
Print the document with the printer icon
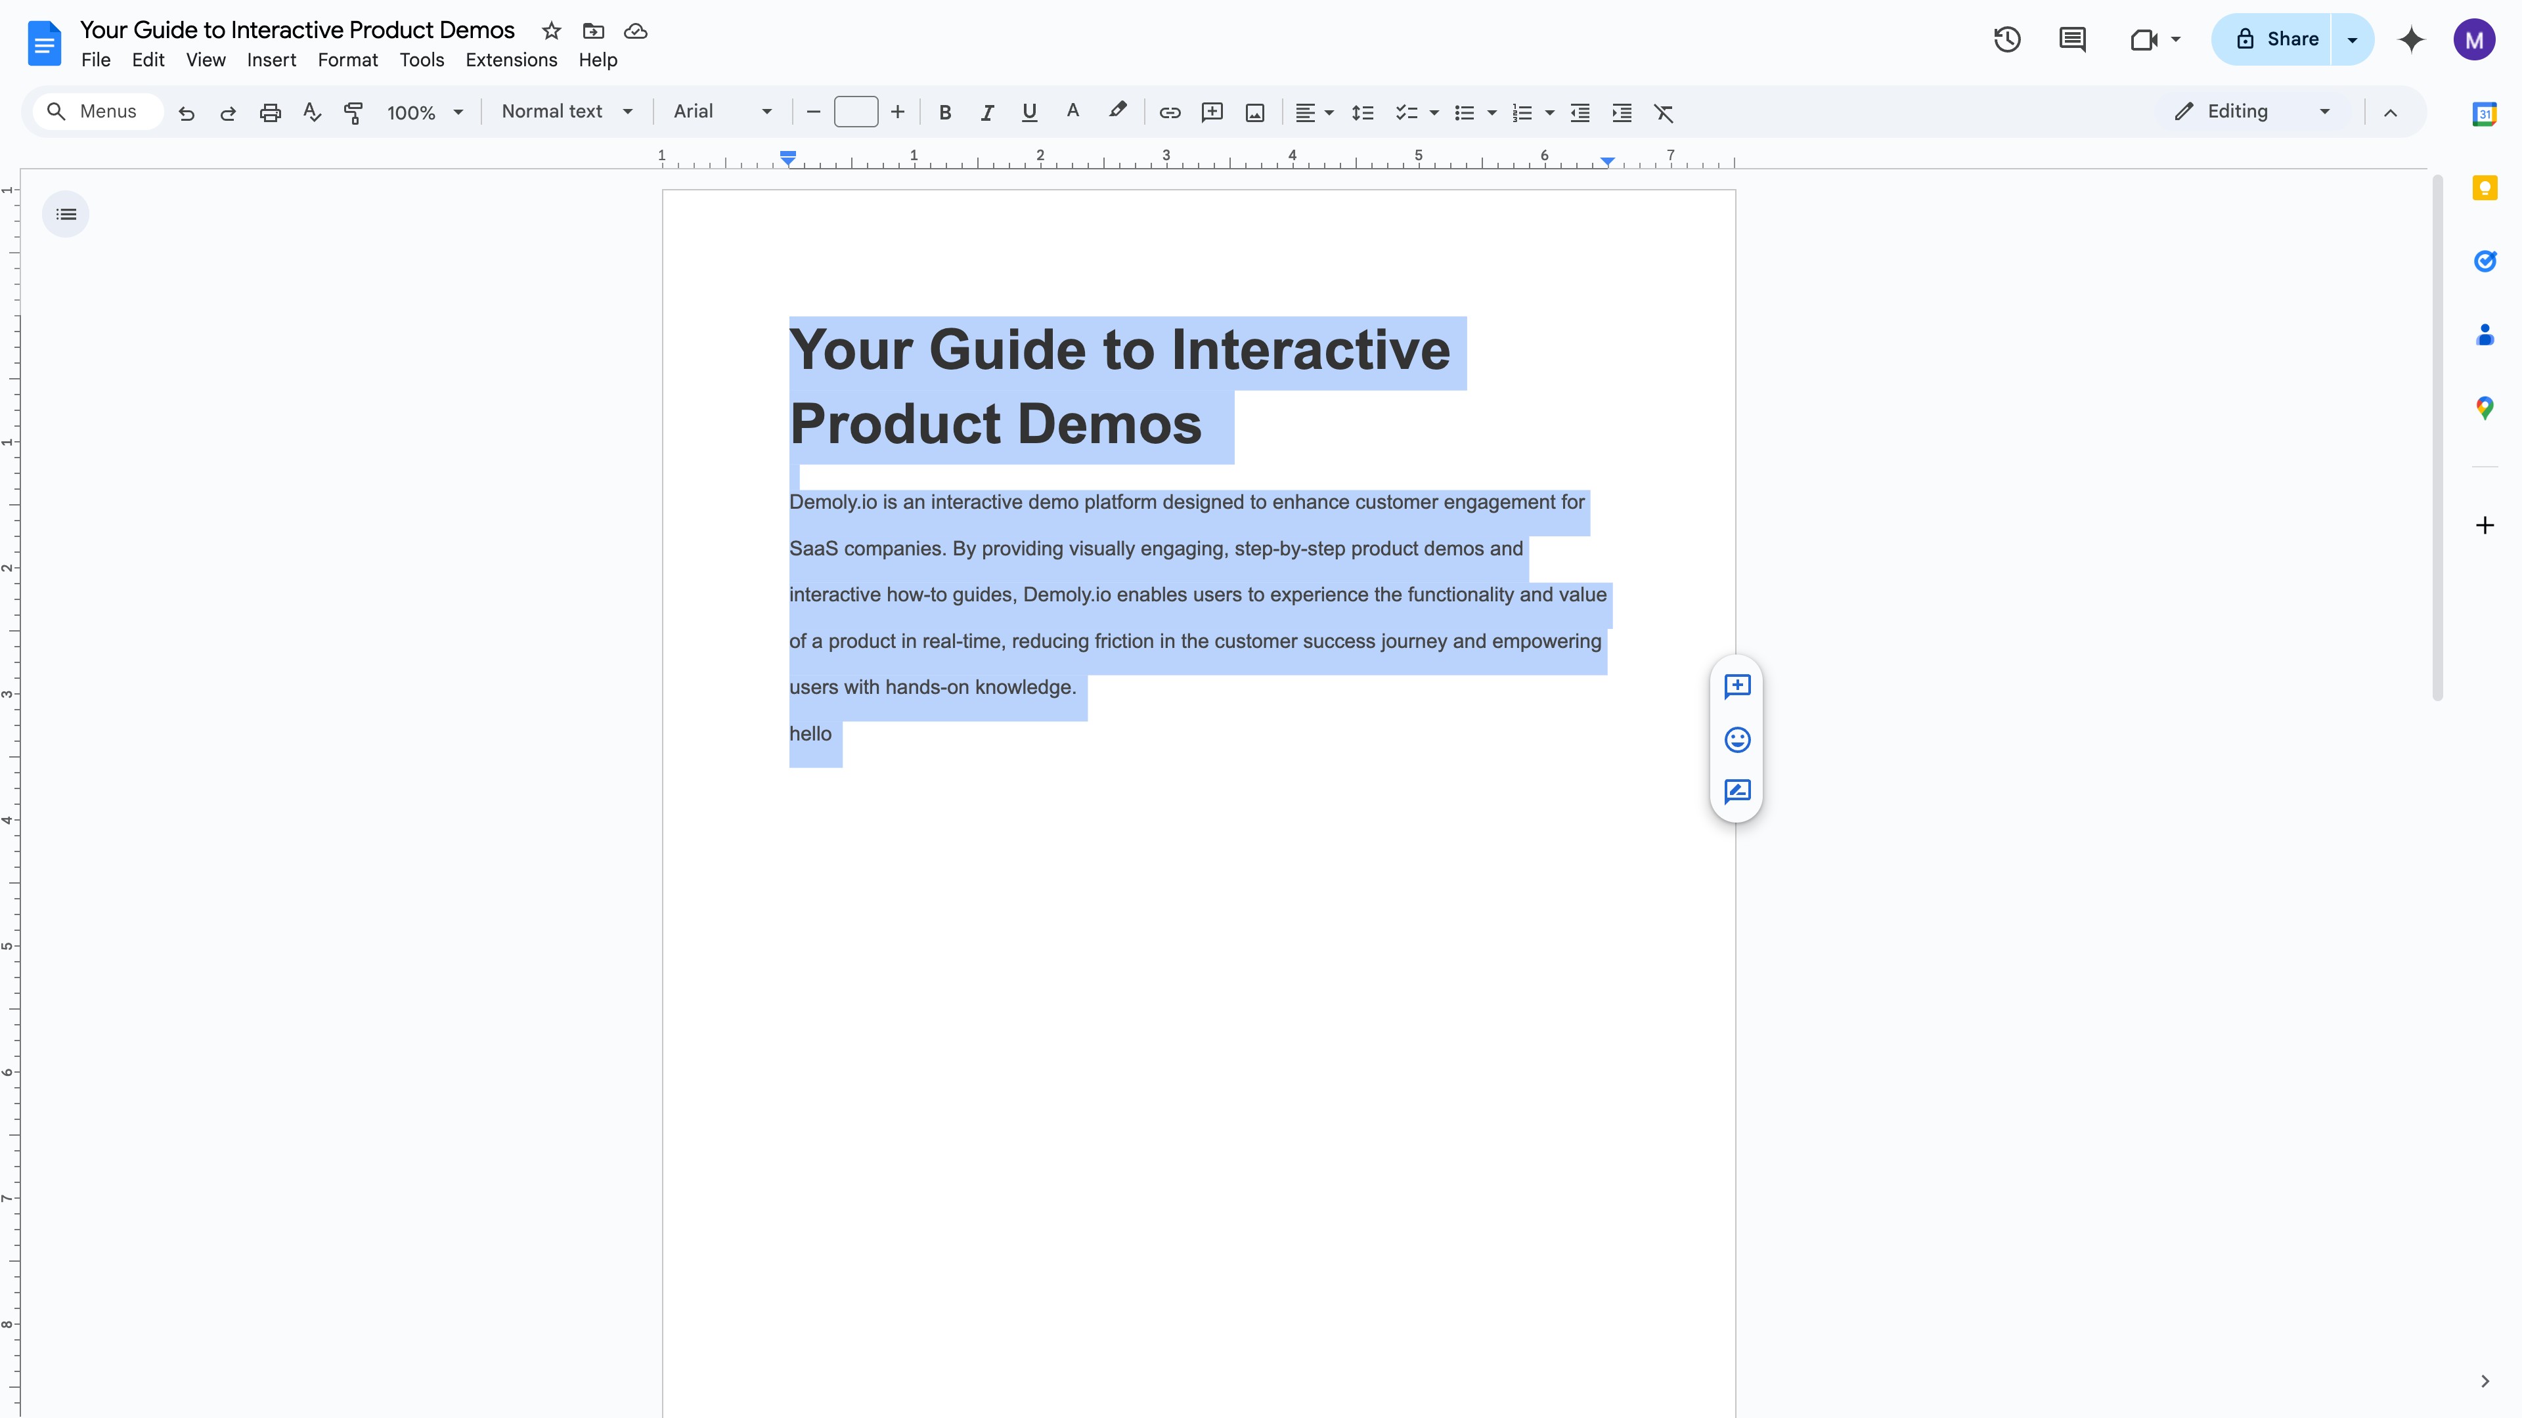coord(270,114)
